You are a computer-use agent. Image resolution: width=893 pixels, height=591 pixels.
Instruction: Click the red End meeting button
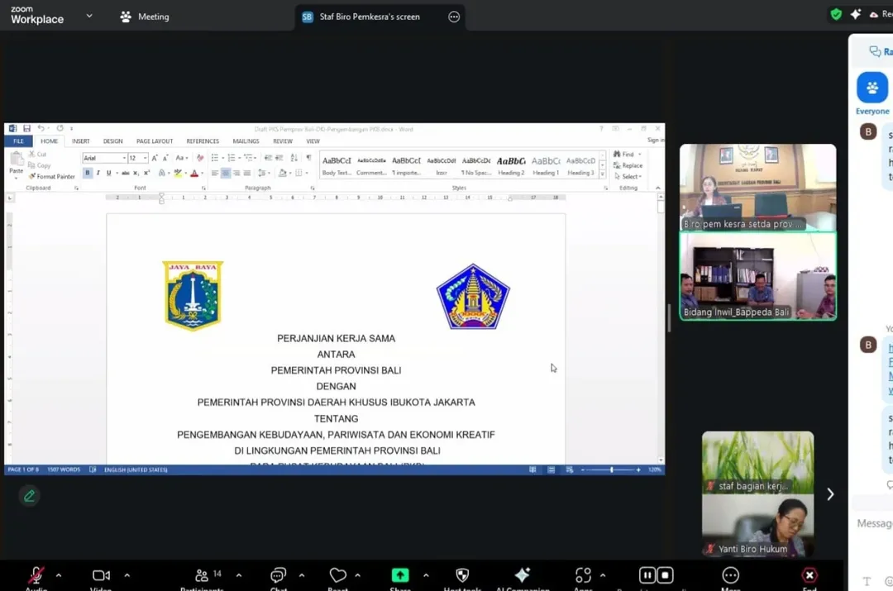click(x=809, y=575)
